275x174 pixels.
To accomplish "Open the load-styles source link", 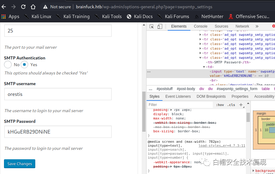I will pos(222,146).
